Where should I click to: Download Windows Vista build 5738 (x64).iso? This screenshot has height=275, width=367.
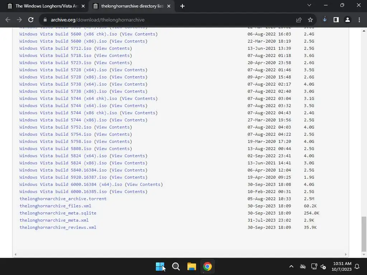63,84
